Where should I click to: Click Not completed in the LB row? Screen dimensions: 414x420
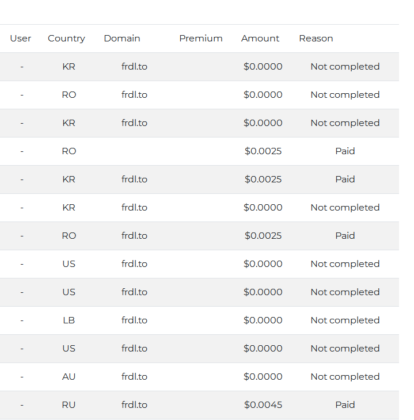(x=345, y=320)
